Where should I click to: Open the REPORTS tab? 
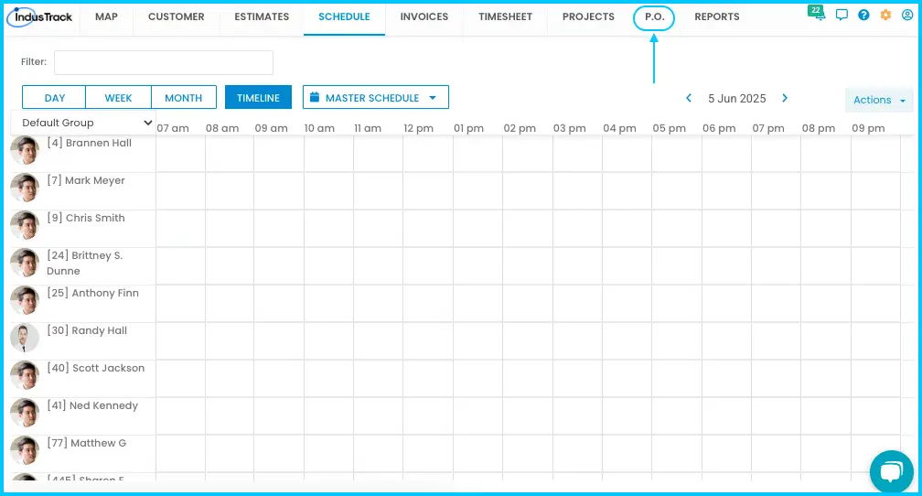[x=717, y=17]
